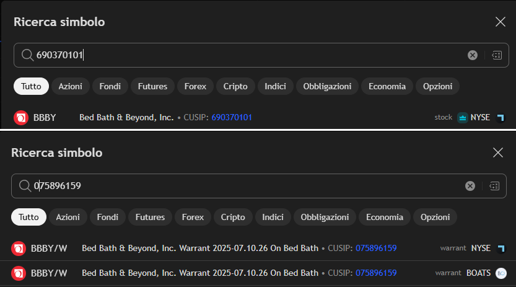The width and height of the screenshot is (516, 287).
Task: Click the exchange flag icon in NYSE warrant row
Action: pos(501,248)
